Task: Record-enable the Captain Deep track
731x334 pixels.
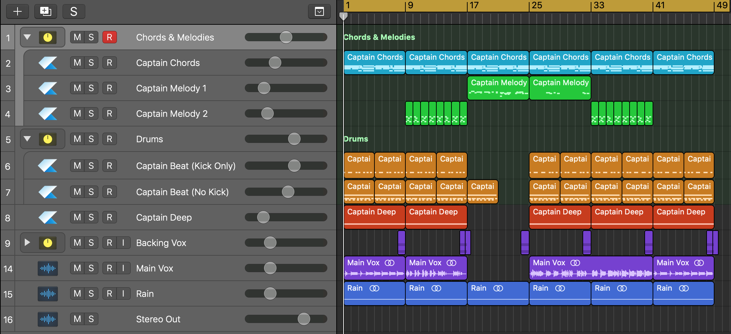Action: point(109,217)
